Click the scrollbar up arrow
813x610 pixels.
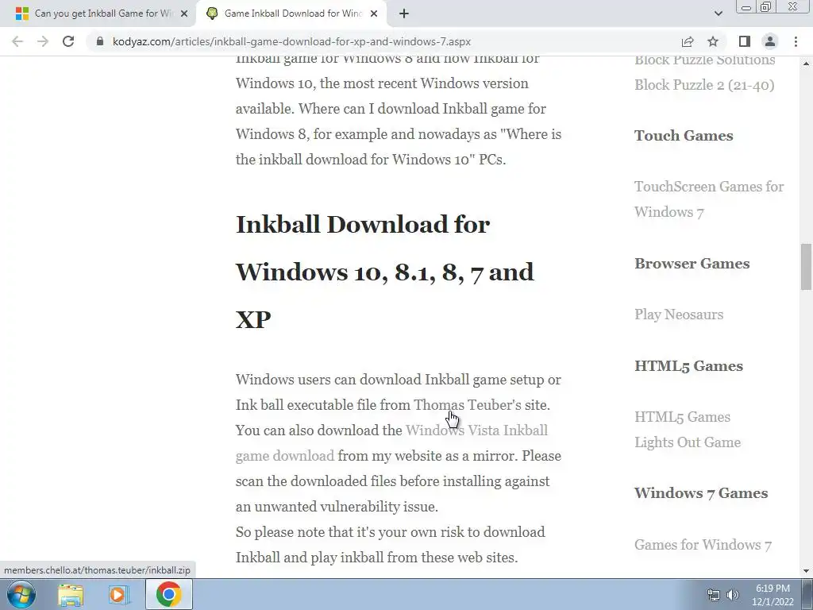[x=806, y=64]
